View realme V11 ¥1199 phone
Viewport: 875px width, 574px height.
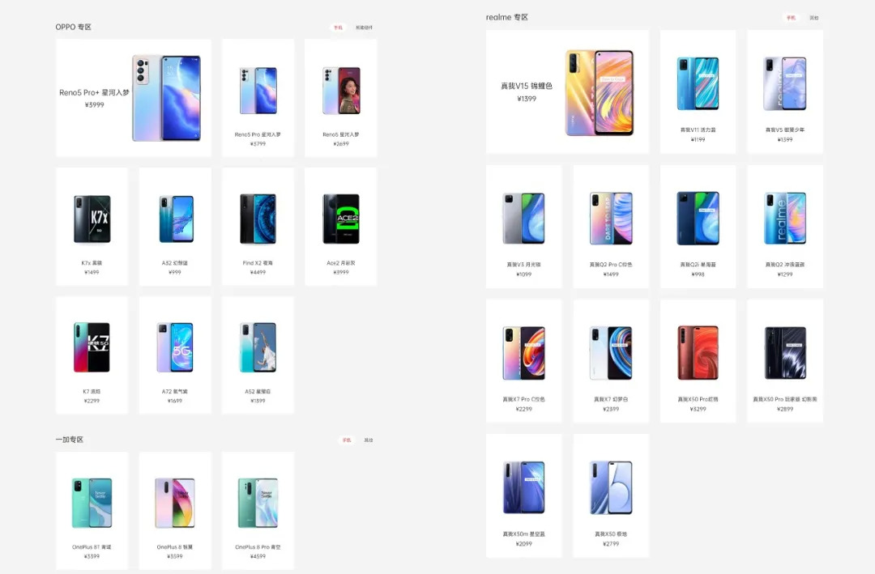pyautogui.click(x=698, y=91)
